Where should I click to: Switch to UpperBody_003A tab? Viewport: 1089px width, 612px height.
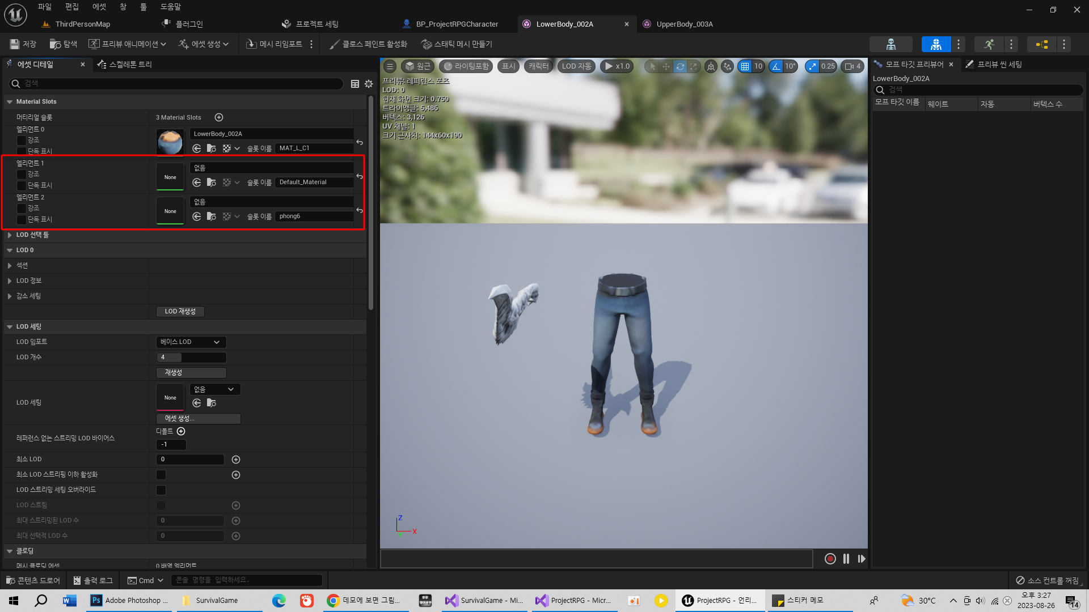685,24
